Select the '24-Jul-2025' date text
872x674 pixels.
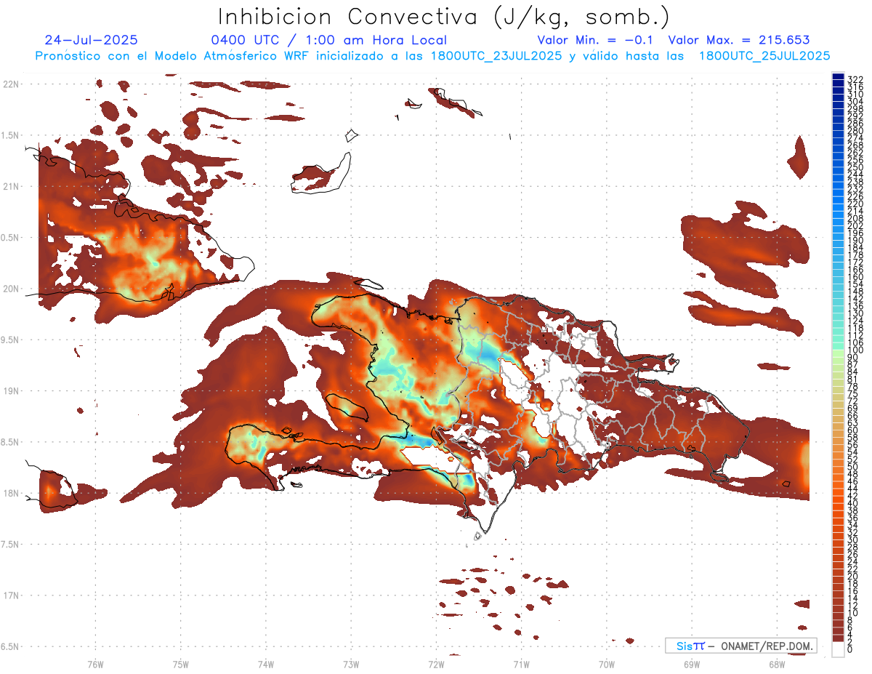pyautogui.click(x=91, y=41)
